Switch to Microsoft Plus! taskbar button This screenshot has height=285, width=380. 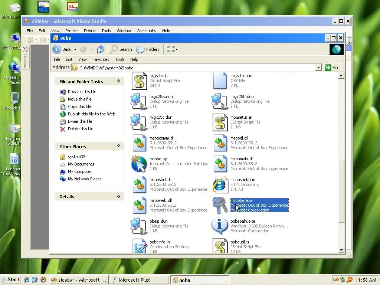[139, 280]
